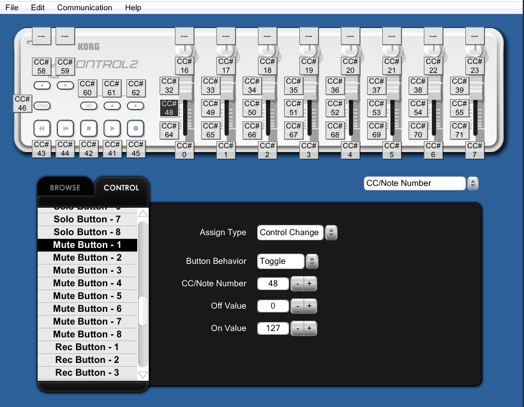Select Solo Button - 7 in the list

click(87, 219)
